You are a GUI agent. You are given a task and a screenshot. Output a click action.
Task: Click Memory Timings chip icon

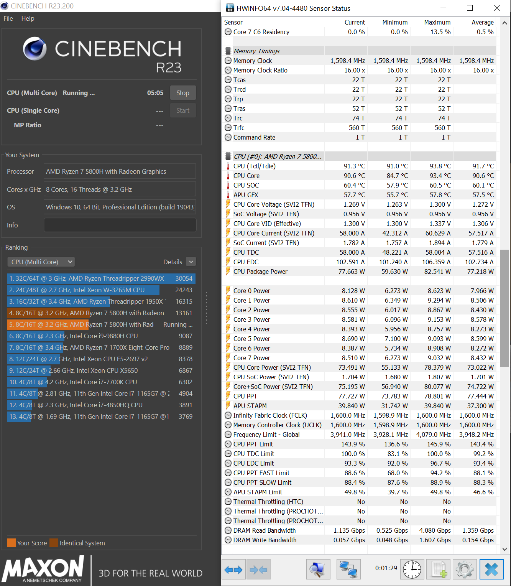(228, 51)
